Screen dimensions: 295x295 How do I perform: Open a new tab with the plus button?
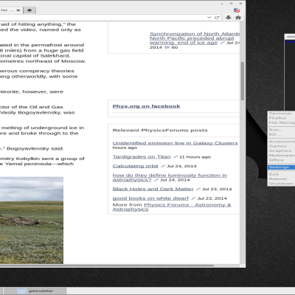[x=29, y=10]
